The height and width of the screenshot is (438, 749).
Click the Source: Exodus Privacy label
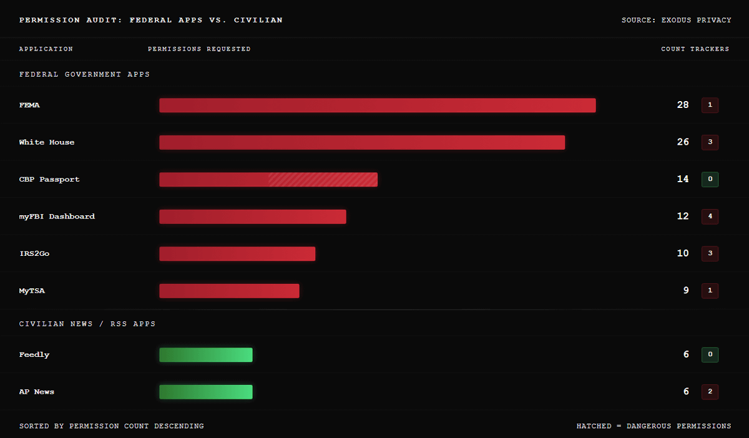pyautogui.click(x=677, y=21)
